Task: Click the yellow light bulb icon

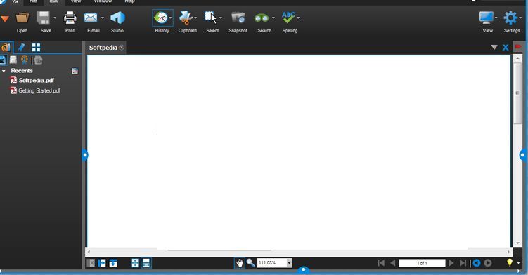Action: [x=510, y=263]
